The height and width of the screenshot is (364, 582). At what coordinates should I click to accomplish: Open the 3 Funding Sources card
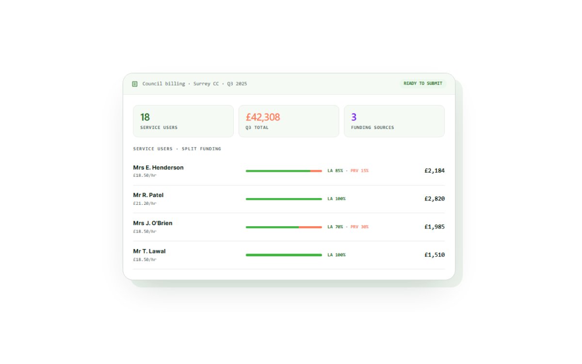coord(394,121)
